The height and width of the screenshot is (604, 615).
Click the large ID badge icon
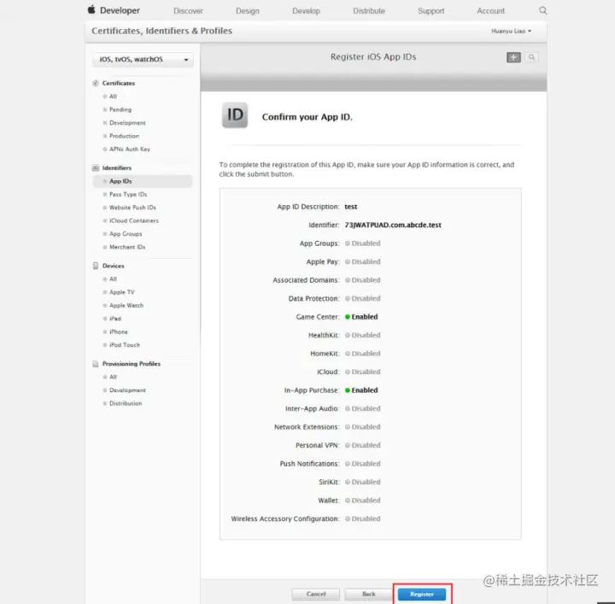[235, 115]
